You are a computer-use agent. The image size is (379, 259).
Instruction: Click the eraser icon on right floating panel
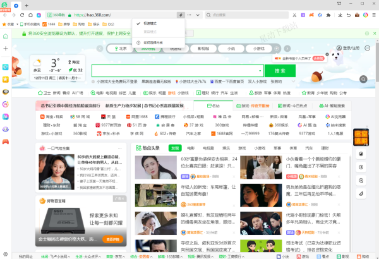[x=361, y=193]
